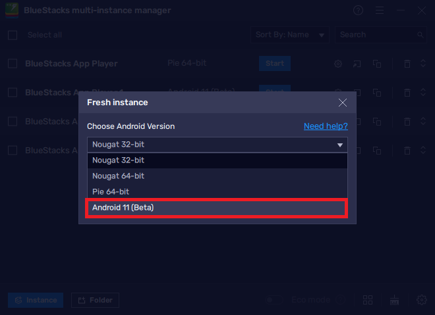Toggle the Eco mode switch
435x315 pixels.
point(274,300)
